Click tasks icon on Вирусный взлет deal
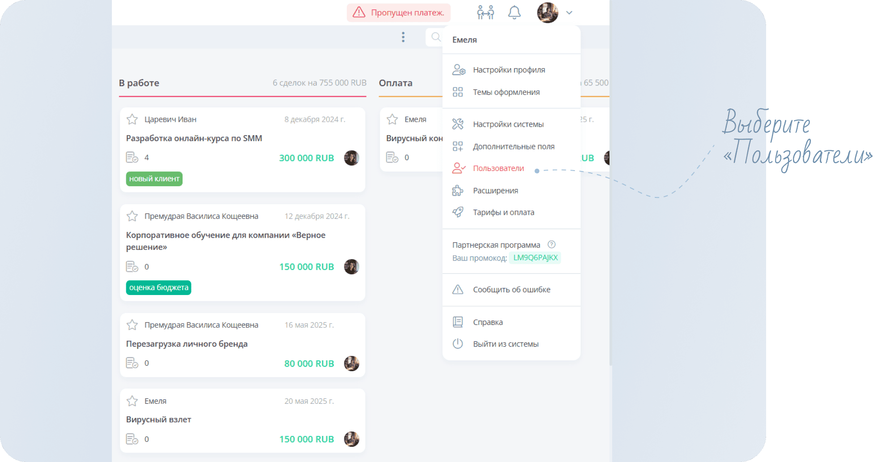This screenshot has height=462, width=895. pyautogui.click(x=132, y=439)
